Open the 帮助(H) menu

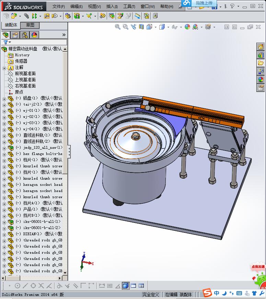tap(166, 7)
